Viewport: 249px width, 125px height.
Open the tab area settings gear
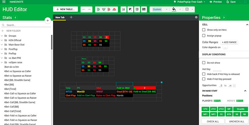pyautogui.click(x=196, y=17)
